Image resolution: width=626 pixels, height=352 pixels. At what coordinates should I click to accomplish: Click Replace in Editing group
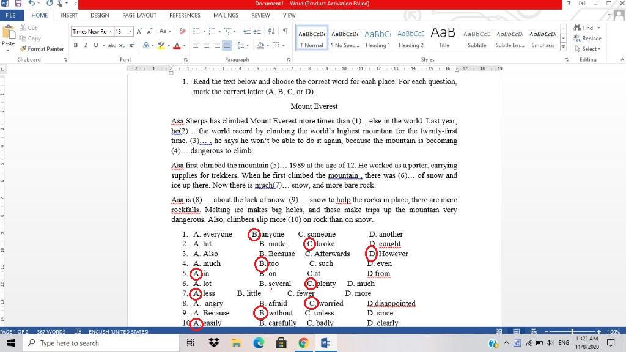pyautogui.click(x=587, y=38)
